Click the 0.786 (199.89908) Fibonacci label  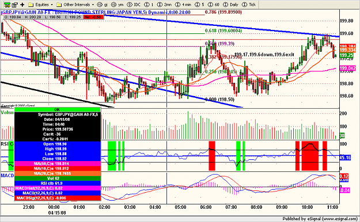click(223, 12)
